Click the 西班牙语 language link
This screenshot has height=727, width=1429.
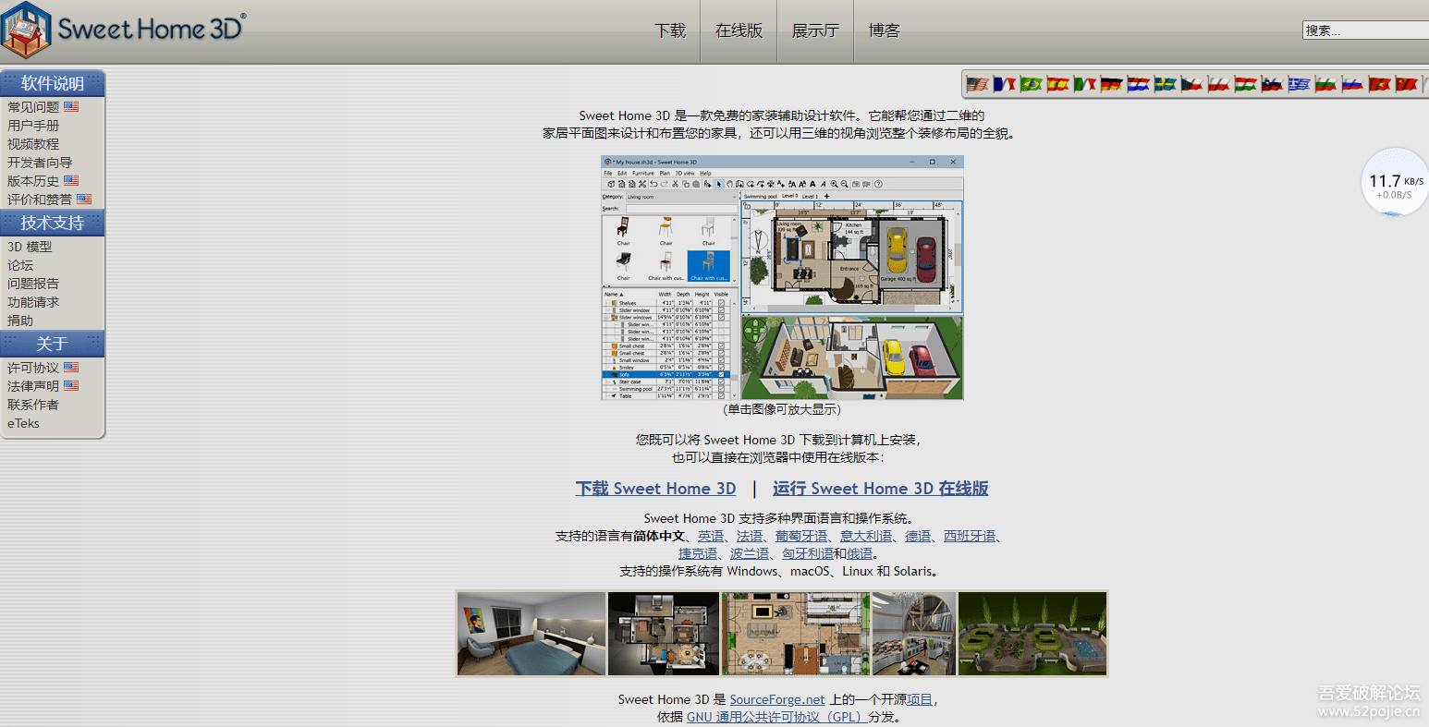[970, 536]
